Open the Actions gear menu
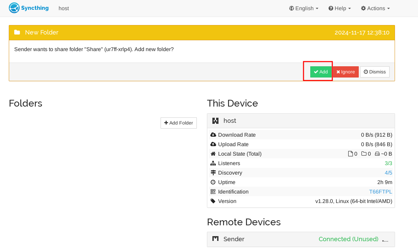The width and height of the screenshot is (418, 249). [375, 8]
